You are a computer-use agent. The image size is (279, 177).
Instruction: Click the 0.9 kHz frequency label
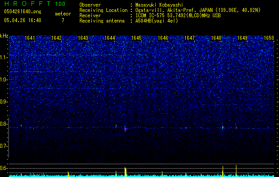point(4,102)
